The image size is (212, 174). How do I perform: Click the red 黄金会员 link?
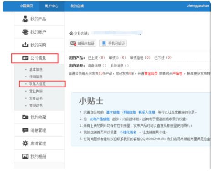pos(151,73)
